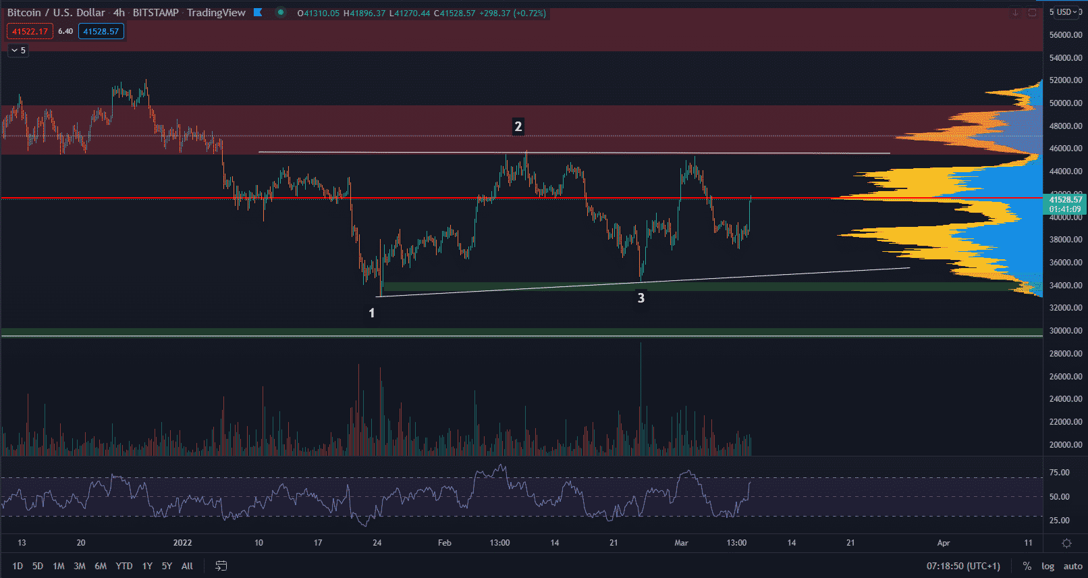
Task: Expand the collapsed indicators legend showing 5
Action: pos(18,51)
